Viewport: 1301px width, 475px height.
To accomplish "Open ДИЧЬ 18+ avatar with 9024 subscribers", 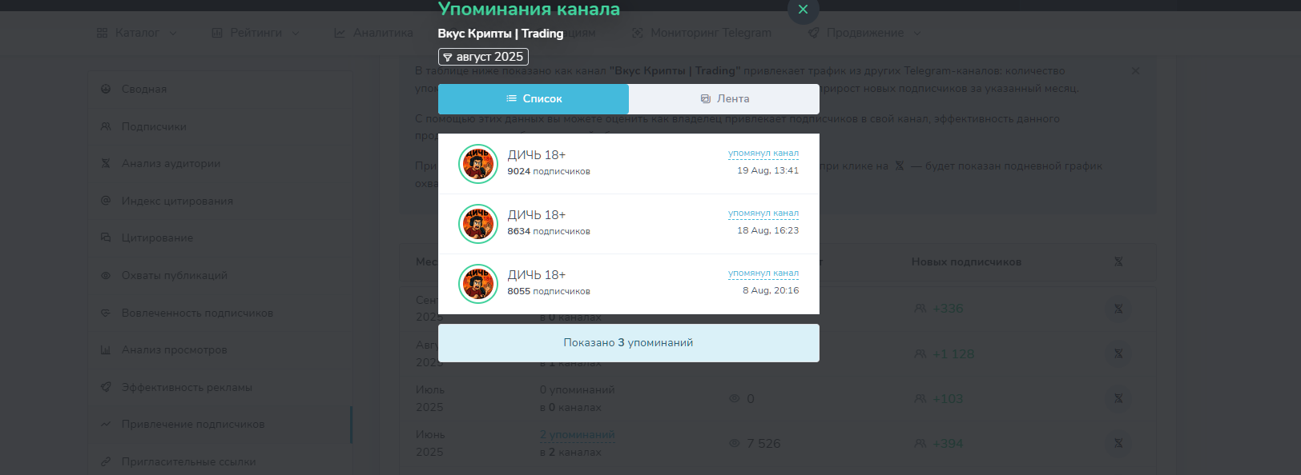I will [478, 164].
